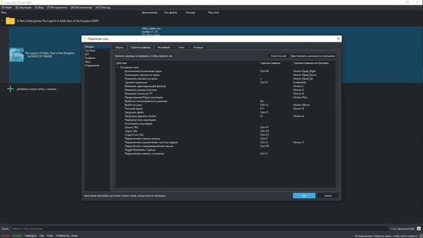Viewport: 423px width, 238px height.
Task: Click 'Добавить новую папку с играми' row
Action: tap(37, 89)
